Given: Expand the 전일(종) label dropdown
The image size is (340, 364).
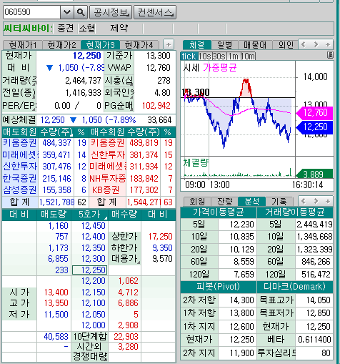Looking at the screenshot, I should pyautogui.click(x=34, y=97).
